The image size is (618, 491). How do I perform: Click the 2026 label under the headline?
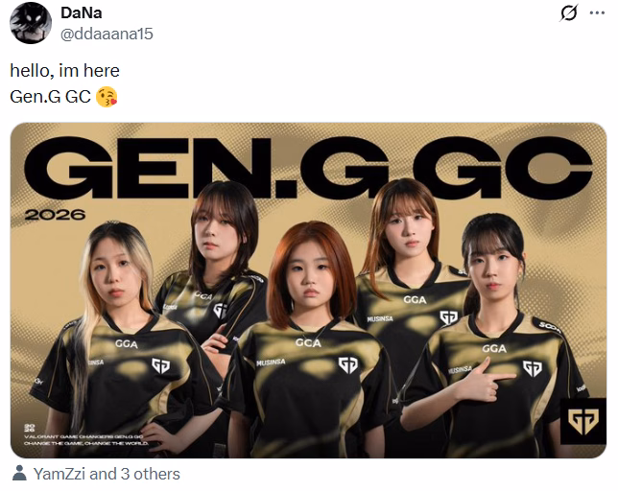[55, 215]
